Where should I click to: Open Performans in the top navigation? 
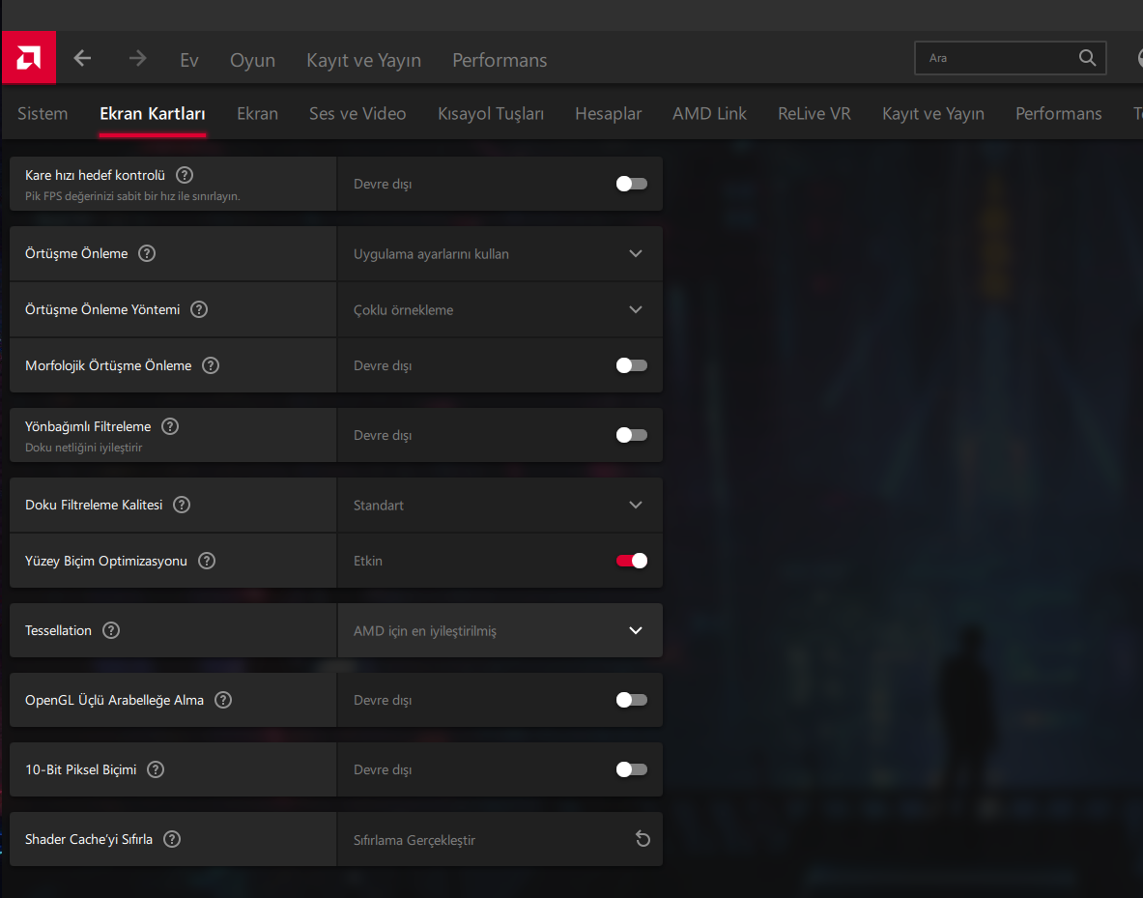click(x=500, y=60)
